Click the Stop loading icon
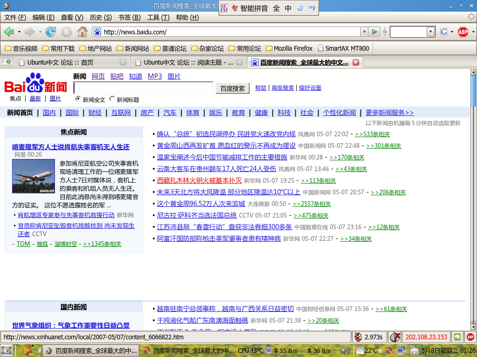 pos(66,32)
